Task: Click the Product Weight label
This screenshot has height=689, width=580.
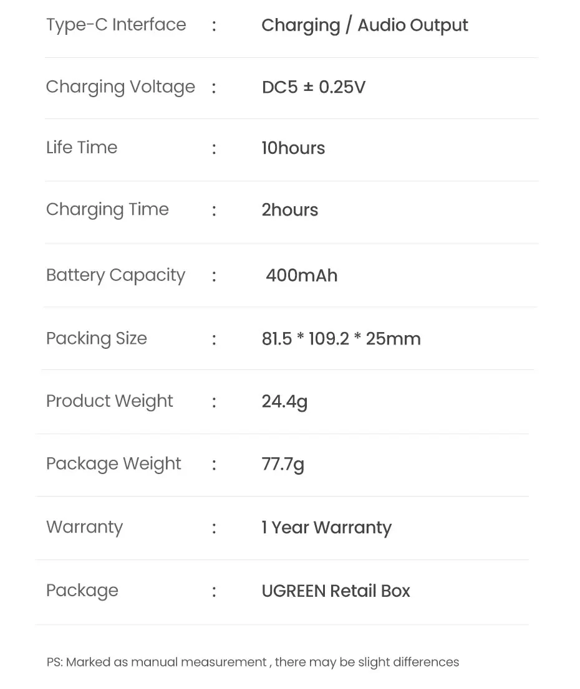Action: (x=109, y=401)
